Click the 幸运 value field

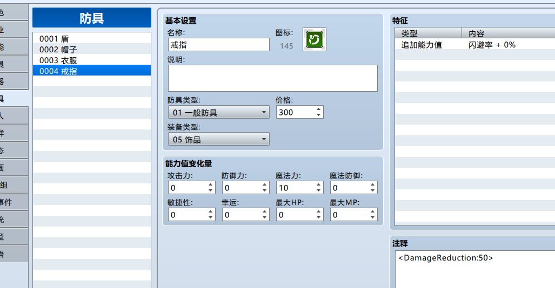(242, 215)
